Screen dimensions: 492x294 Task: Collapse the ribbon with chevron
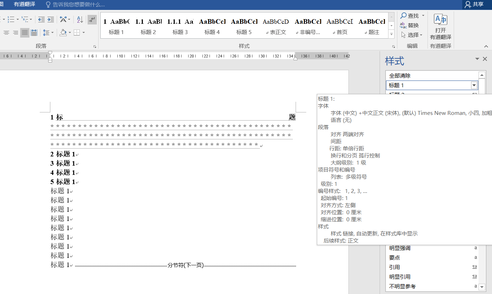(486, 46)
